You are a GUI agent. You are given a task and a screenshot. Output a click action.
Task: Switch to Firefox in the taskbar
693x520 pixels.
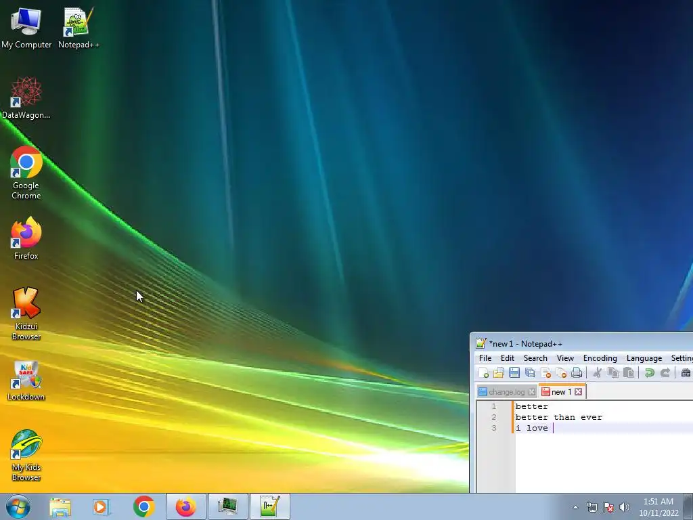pyautogui.click(x=186, y=506)
